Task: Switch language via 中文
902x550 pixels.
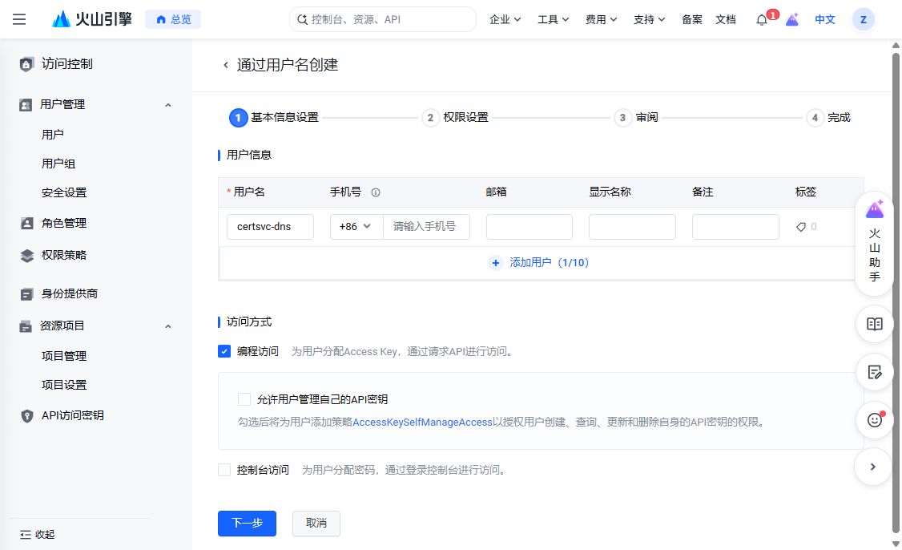Action: (825, 19)
